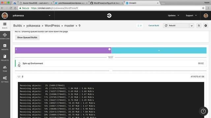Open the project settings gear icon

click(206, 26)
